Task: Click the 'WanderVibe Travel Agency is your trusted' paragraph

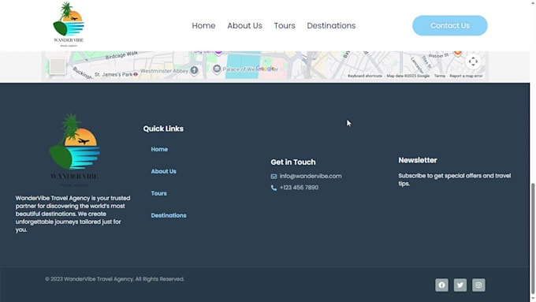Action: [x=73, y=214]
